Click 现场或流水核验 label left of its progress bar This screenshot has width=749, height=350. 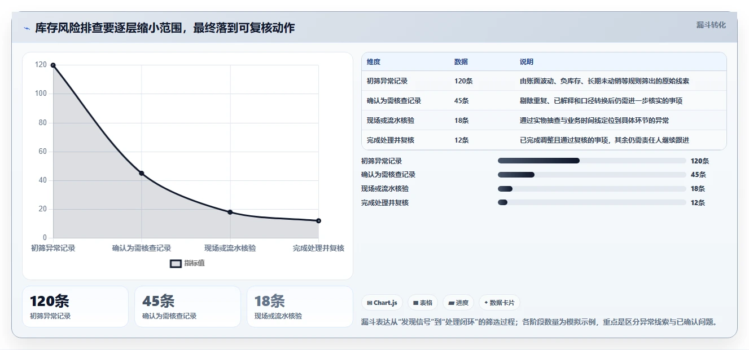(385, 189)
